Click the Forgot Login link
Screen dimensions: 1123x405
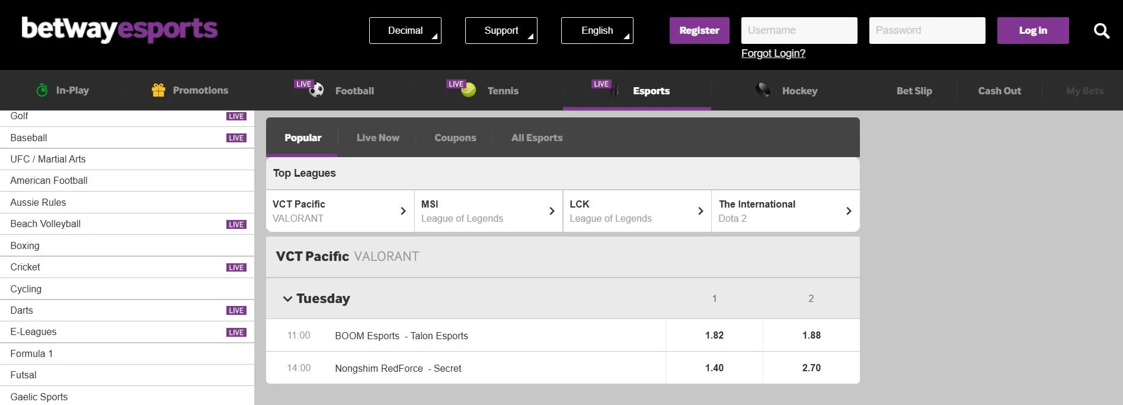(773, 53)
